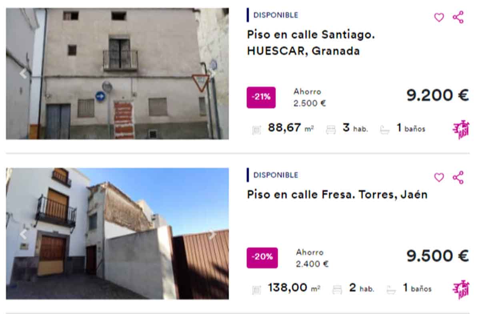
Task: Click the pink flash badge on Torres listing
Action: [461, 290]
